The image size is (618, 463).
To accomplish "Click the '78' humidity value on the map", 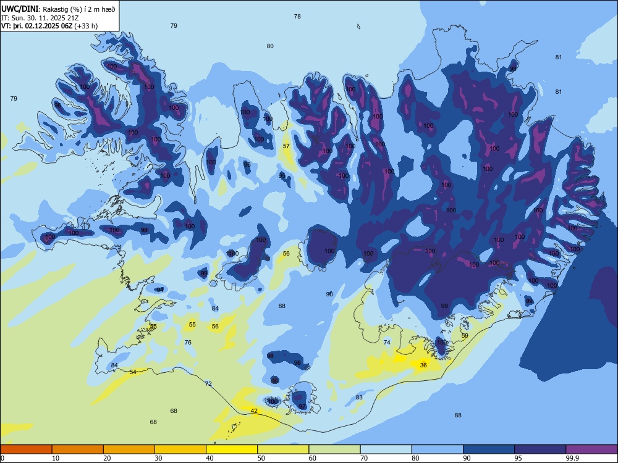I will (x=297, y=17).
